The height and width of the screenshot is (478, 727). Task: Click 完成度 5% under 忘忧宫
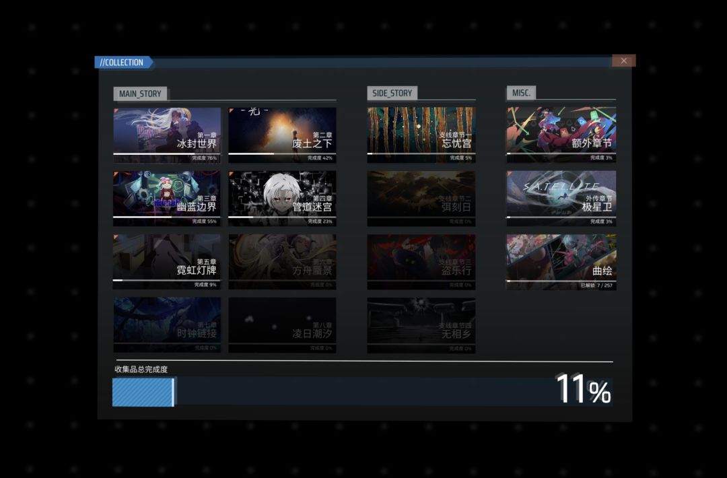pos(461,158)
